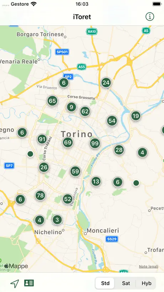
Task: Tap the cluster marker numbered 13
Action: [x=96, y=181]
